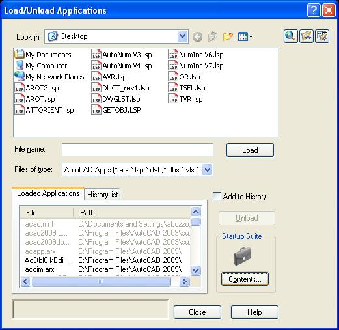Screen dimensions: 339x330
Task: Enable the Add to History checkbox
Action: pos(217,196)
